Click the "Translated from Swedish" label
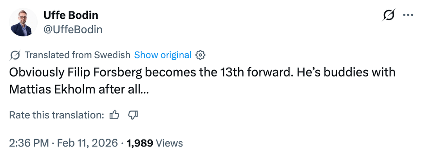The height and width of the screenshot is (157, 423). [77, 55]
